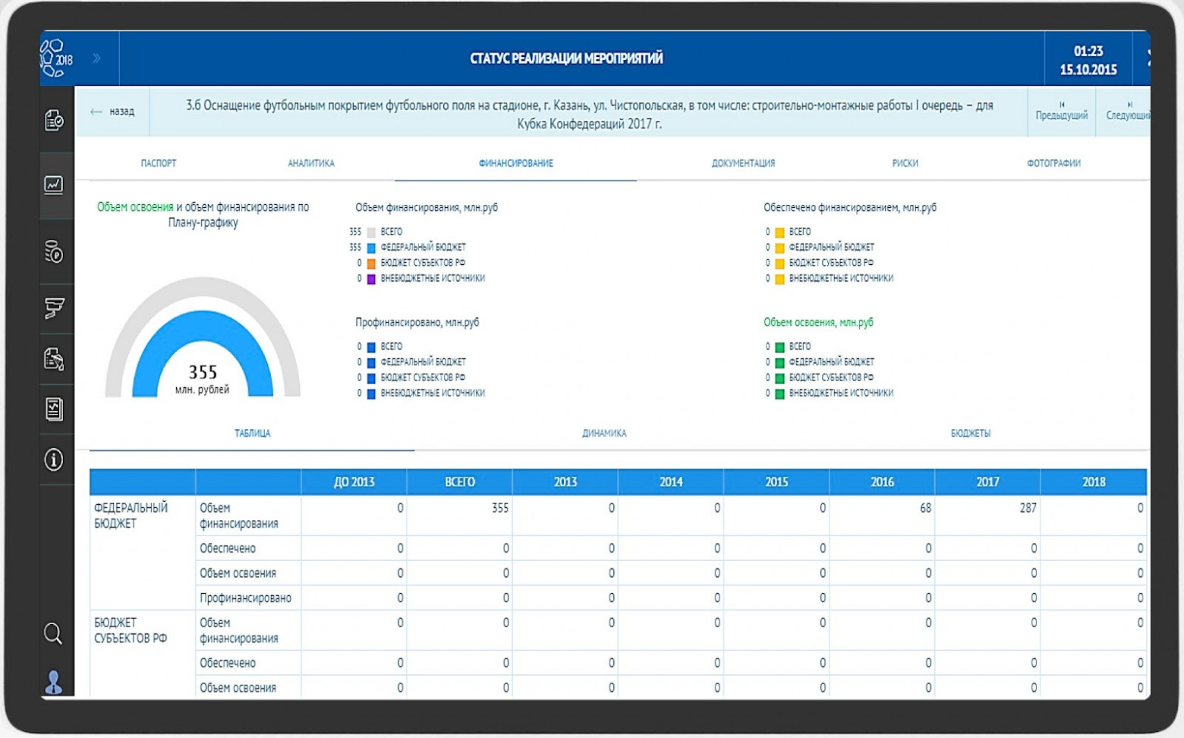
Task: Click the 2018 World Cup logo
Action: click(56, 58)
